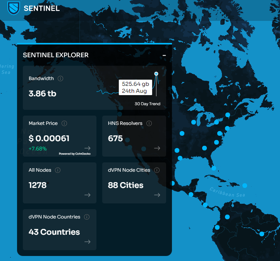Click the Market Price label
The image size is (280, 261).
(43, 123)
